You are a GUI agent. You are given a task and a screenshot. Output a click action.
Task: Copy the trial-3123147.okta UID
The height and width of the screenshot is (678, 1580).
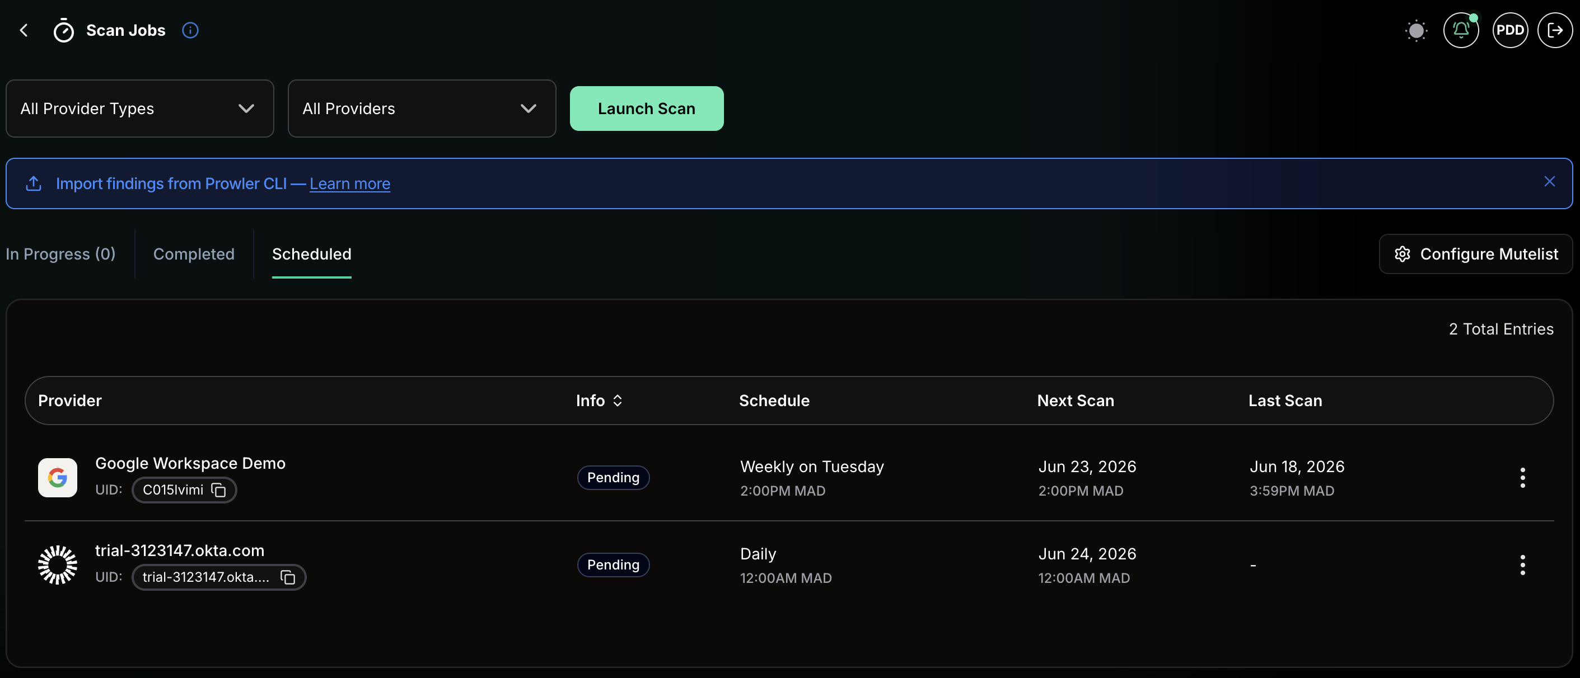pos(288,577)
